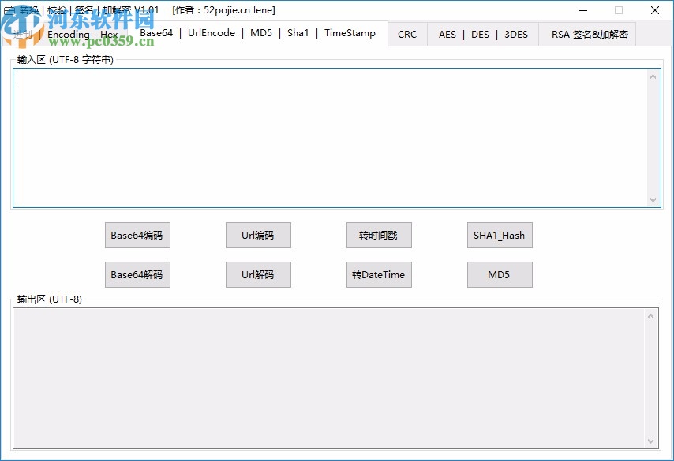Click the input area scrollbar down arrow
Viewport: 674px width, 461px height.
654,199
